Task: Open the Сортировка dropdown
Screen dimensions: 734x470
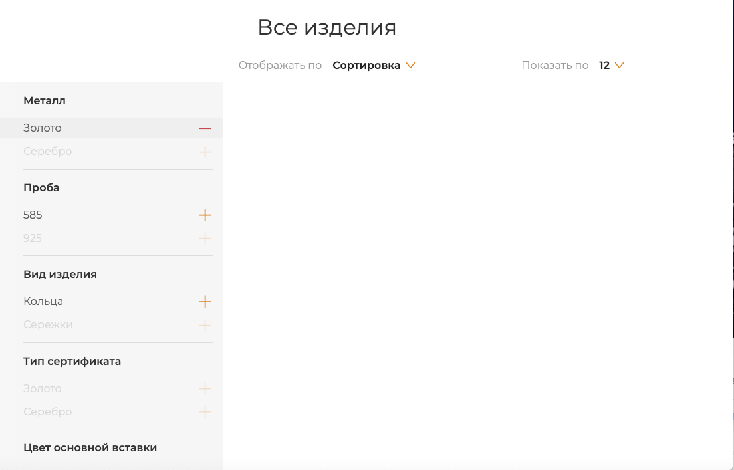Action: pos(373,66)
